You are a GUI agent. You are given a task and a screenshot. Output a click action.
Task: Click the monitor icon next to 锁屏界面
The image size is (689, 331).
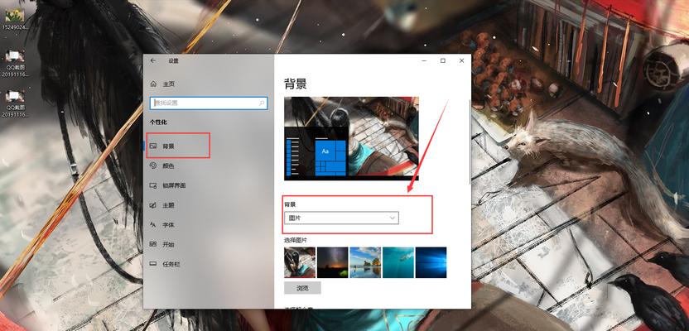coord(153,185)
